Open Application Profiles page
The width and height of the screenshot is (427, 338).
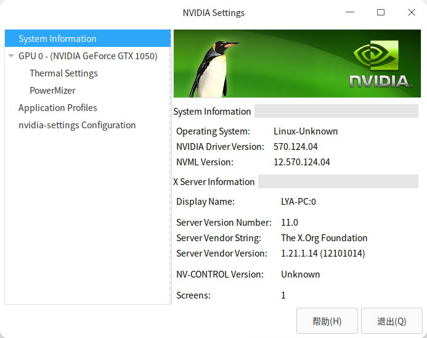[58, 108]
